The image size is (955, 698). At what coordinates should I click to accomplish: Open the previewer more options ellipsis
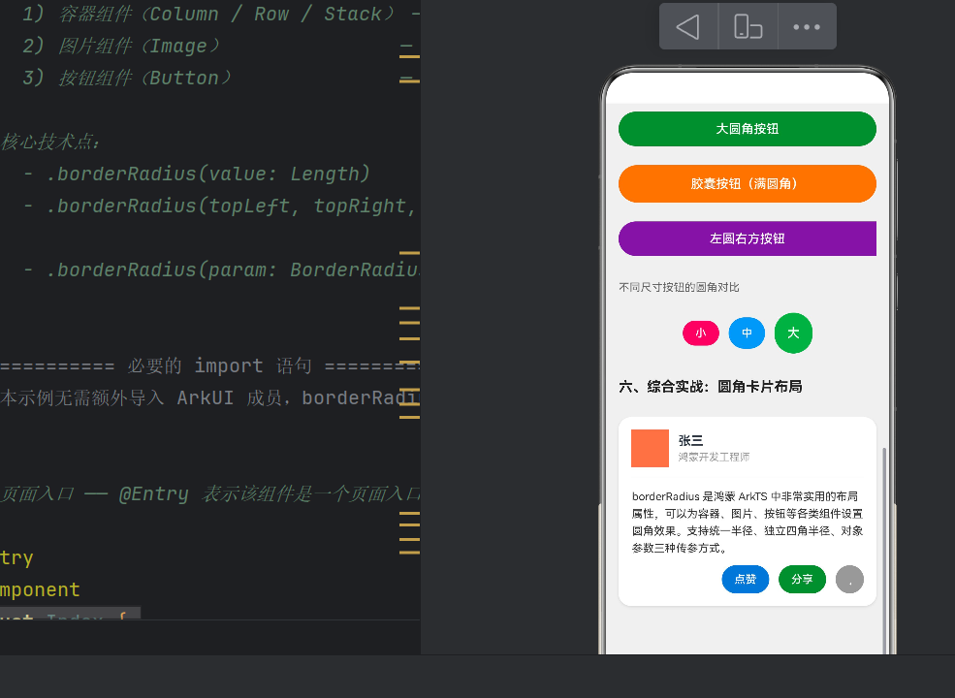pyautogui.click(x=807, y=27)
